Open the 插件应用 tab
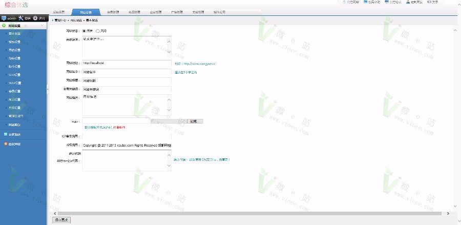 (x=219, y=12)
